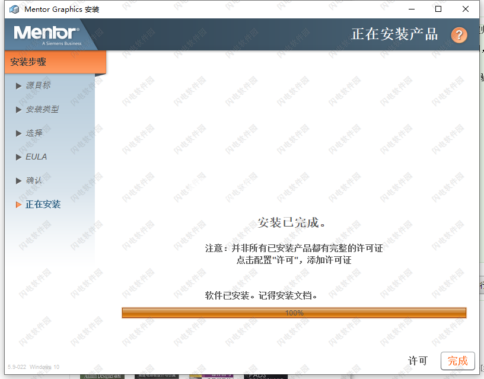The width and height of the screenshot is (484, 379).
Task: Expand the 源目标 step arrow
Action: pos(18,86)
